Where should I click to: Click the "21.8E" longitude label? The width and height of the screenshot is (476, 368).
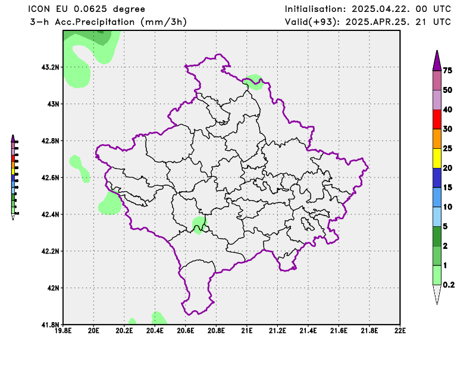point(369,330)
